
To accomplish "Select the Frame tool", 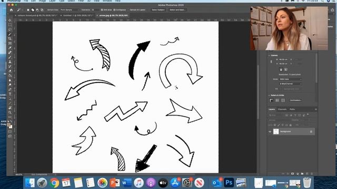I will (10, 43).
